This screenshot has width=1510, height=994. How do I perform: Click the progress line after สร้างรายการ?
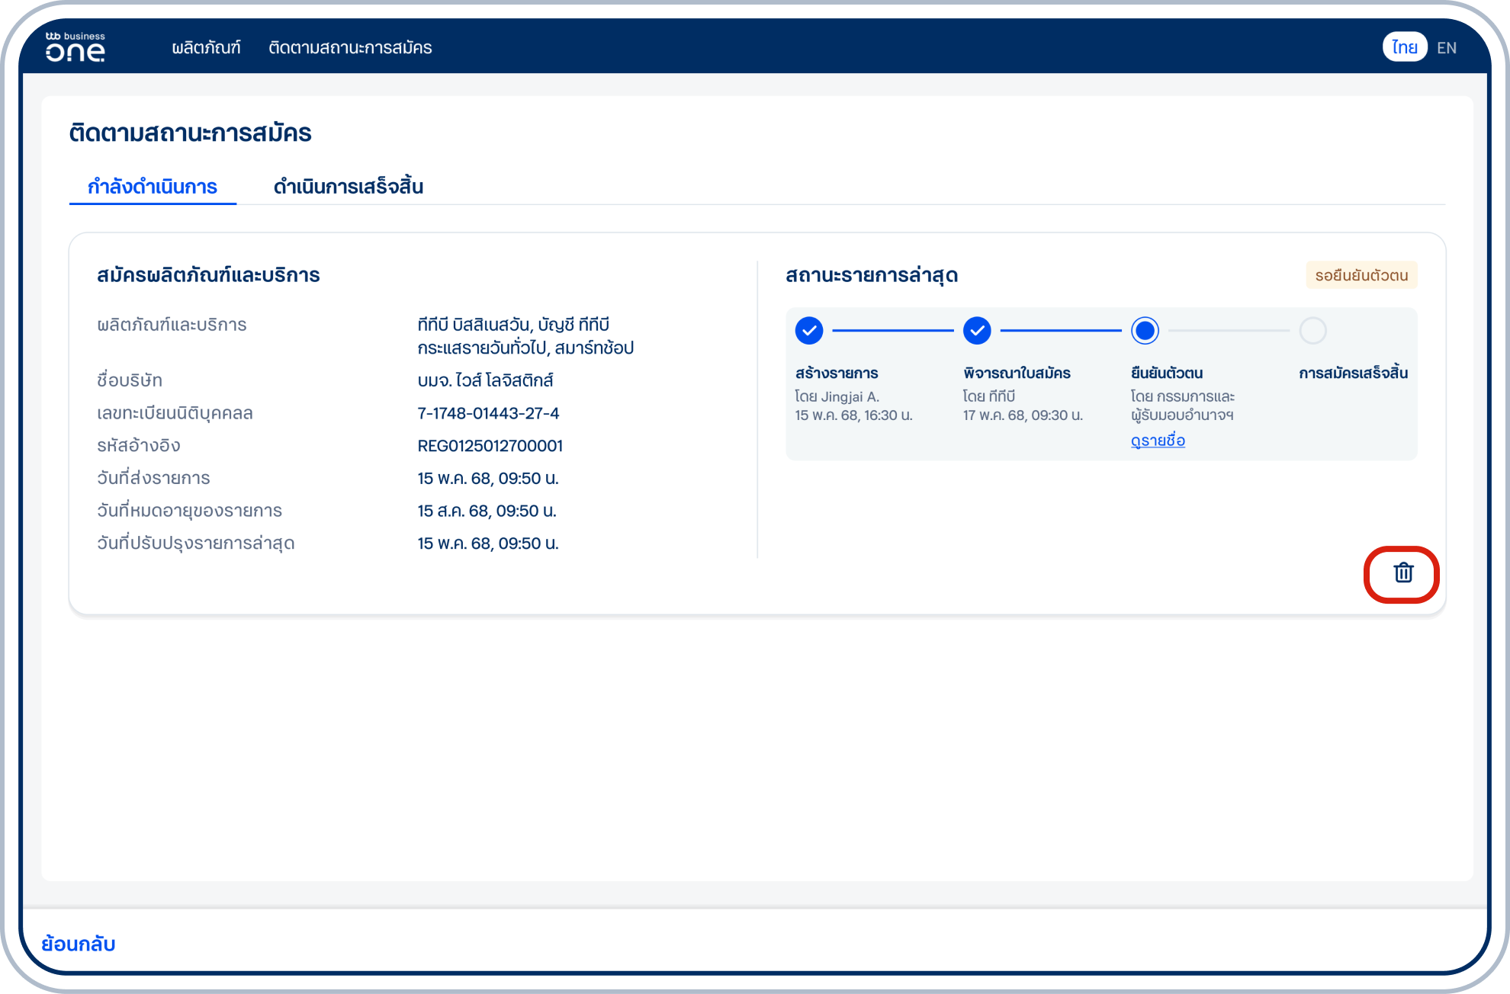[x=892, y=331]
